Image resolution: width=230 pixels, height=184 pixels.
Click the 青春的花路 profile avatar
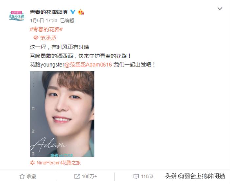click(x=16, y=15)
